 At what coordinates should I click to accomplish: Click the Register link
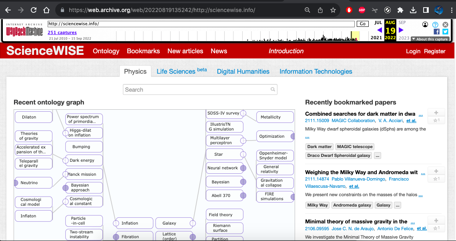434,51
